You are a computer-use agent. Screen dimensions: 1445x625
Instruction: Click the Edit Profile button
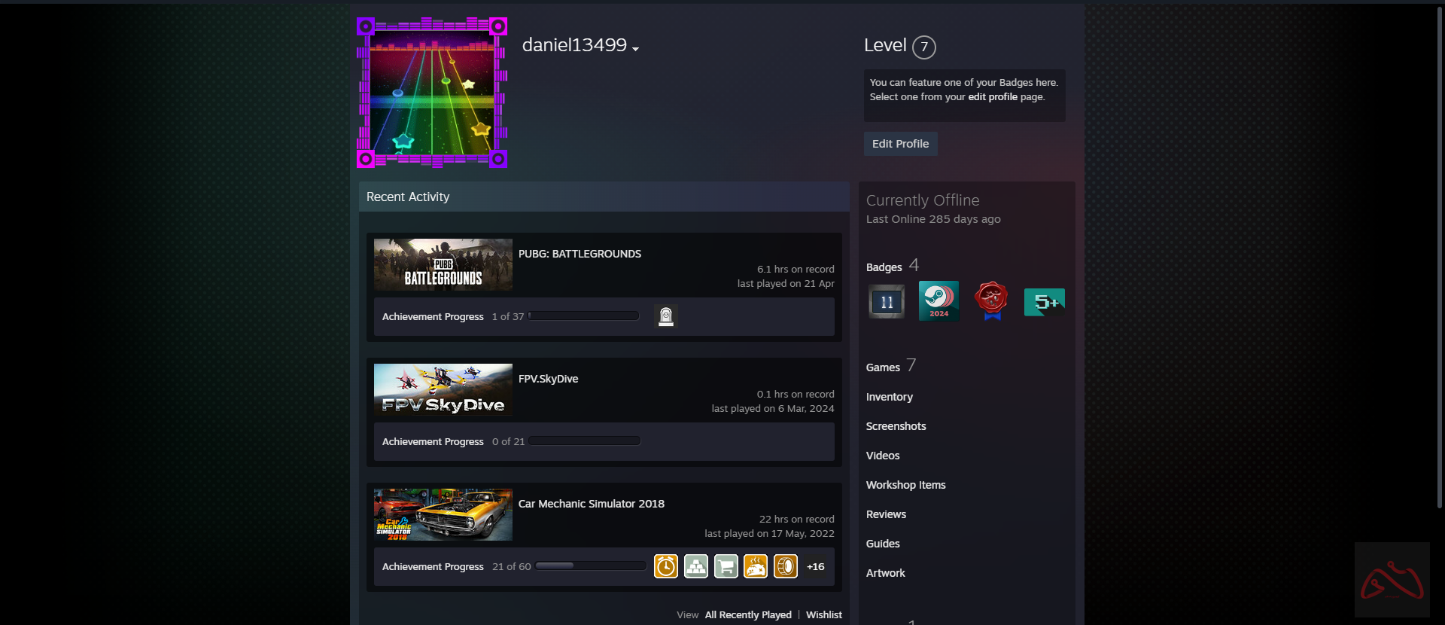pos(900,144)
